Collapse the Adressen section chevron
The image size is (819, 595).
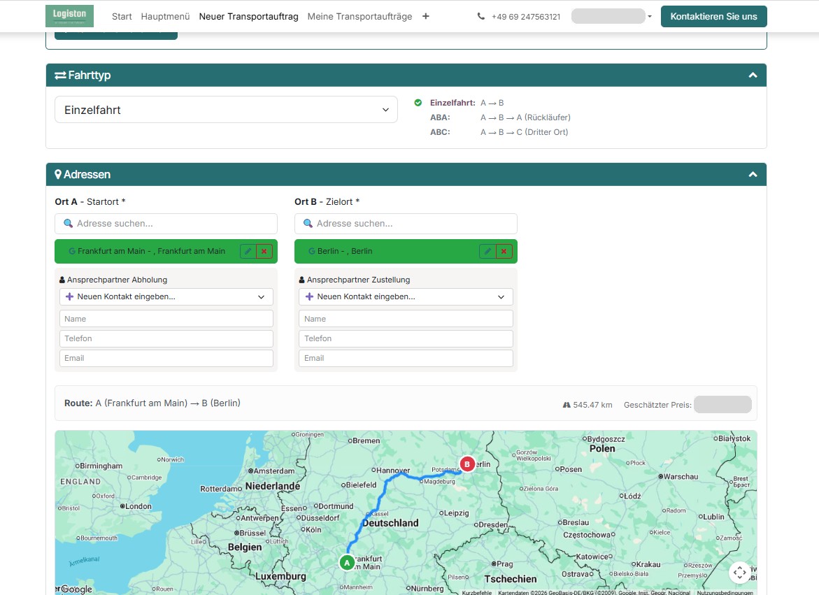(753, 174)
